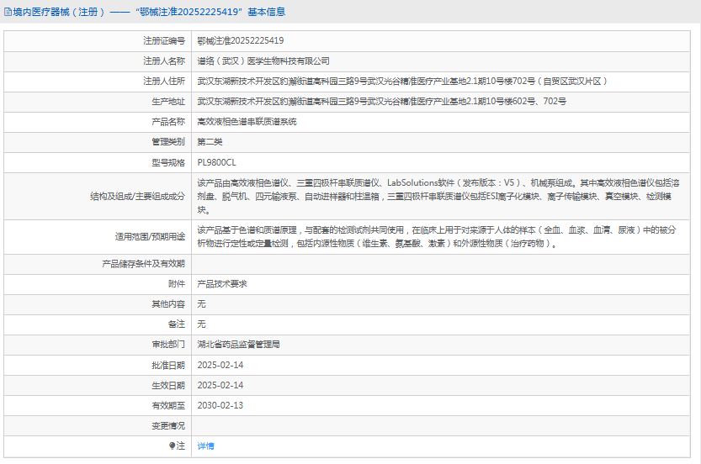The width and height of the screenshot is (701, 464).
Task: Click the 其他内容 label
Action: point(168,304)
